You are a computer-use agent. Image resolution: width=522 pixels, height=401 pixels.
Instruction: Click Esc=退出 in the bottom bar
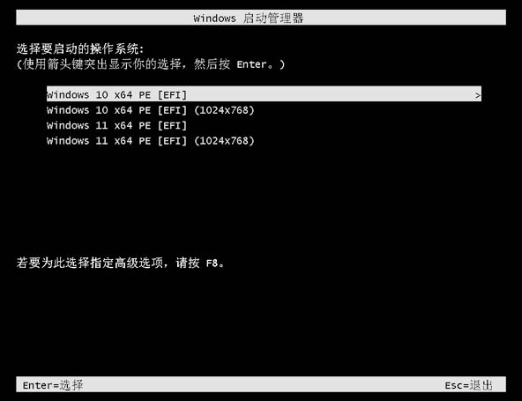(469, 385)
